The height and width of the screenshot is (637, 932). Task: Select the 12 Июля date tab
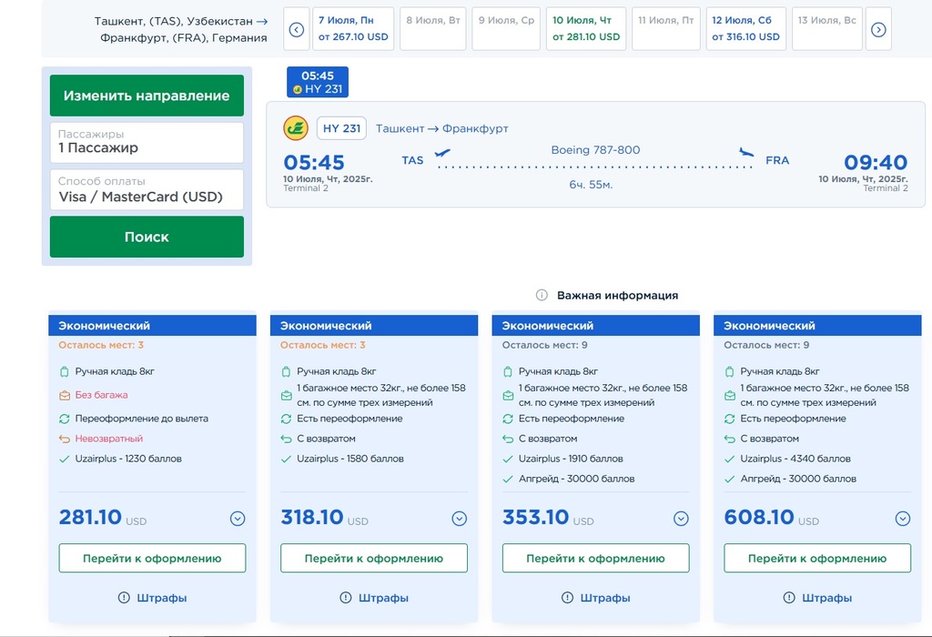pyautogui.click(x=745, y=29)
